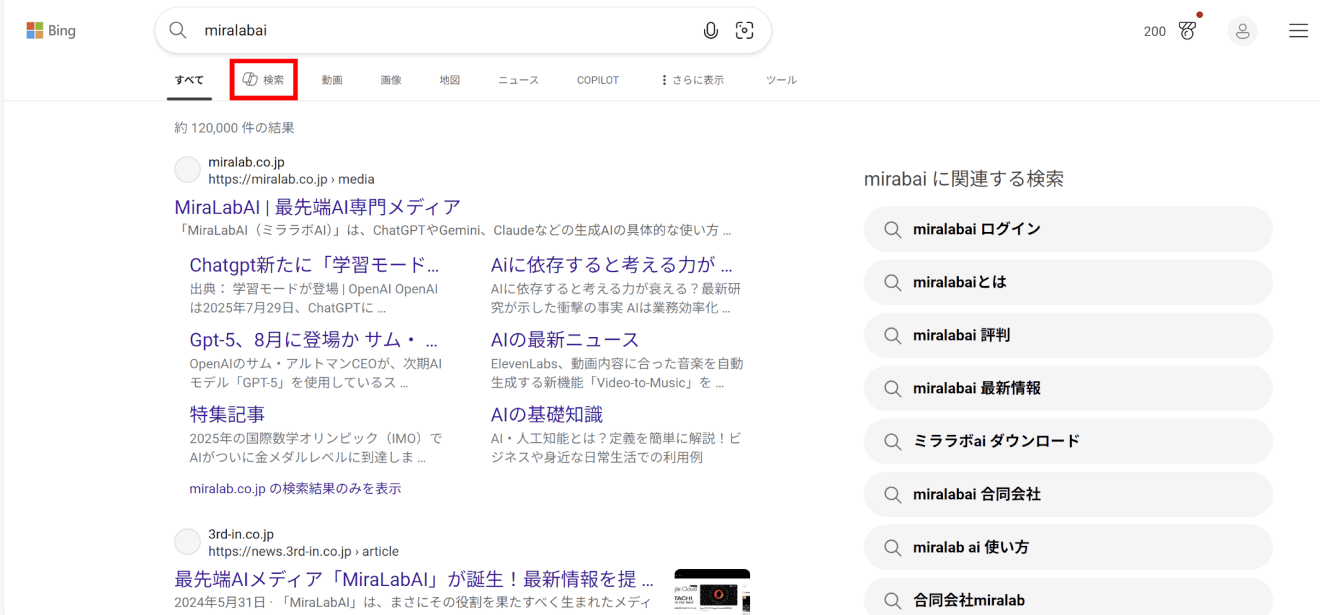Select the すべて tab
The image size is (1320, 615).
click(189, 80)
